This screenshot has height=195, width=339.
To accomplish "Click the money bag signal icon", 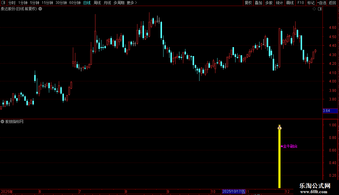I will coord(279,127).
